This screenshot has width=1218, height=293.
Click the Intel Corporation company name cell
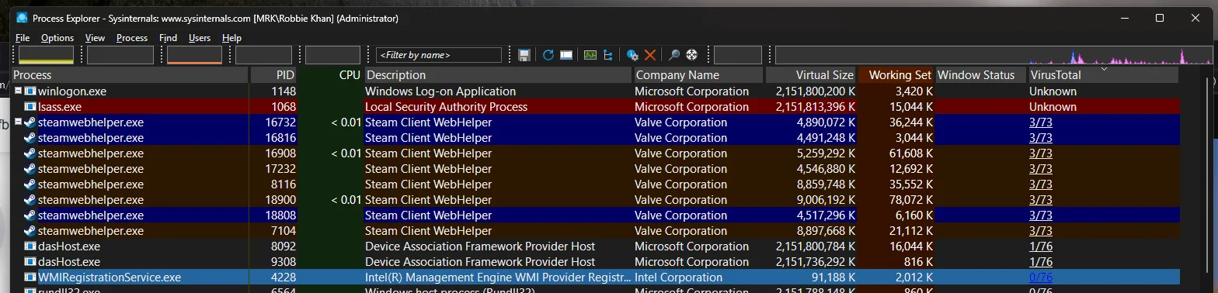[679, 277]
